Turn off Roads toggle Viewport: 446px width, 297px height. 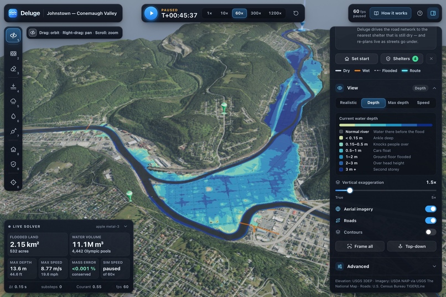pos(431,221)
